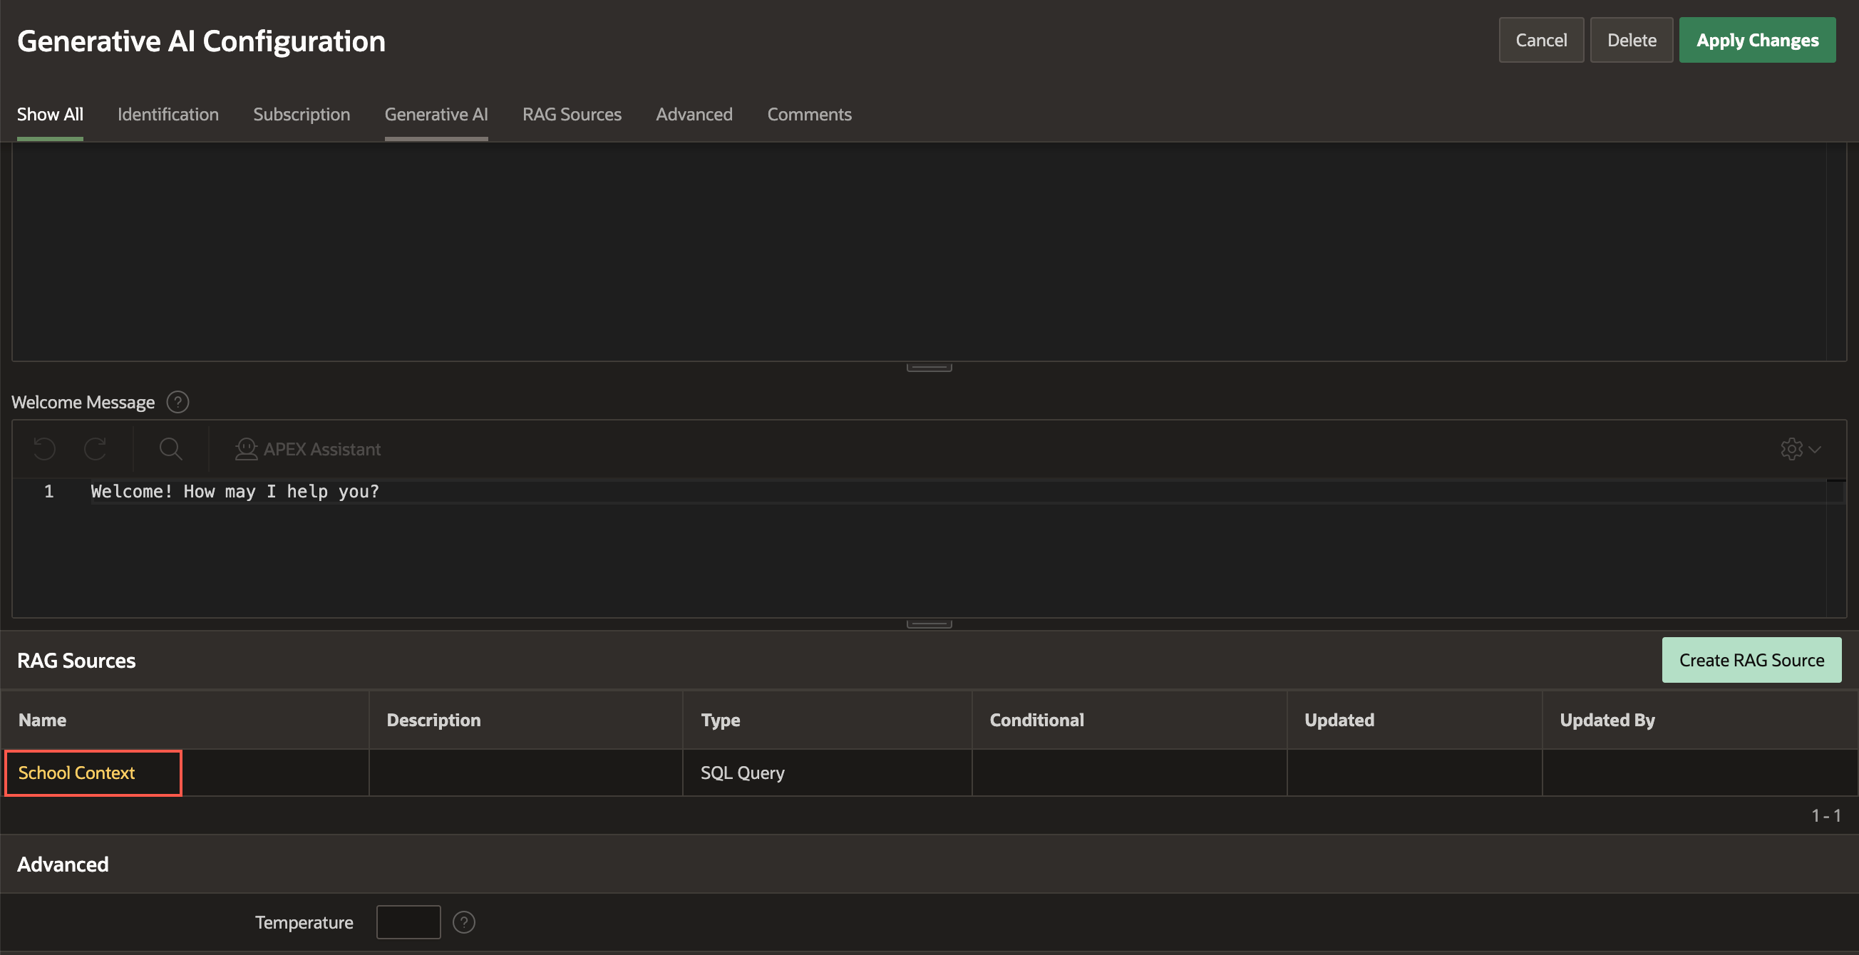Click the 1 - 1 pagination text
The image size is (1859, 955).
[1825, 815]
